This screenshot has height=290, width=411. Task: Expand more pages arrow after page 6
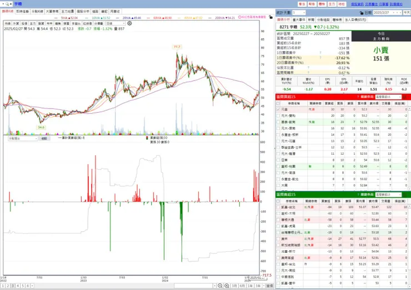[32, 286]
